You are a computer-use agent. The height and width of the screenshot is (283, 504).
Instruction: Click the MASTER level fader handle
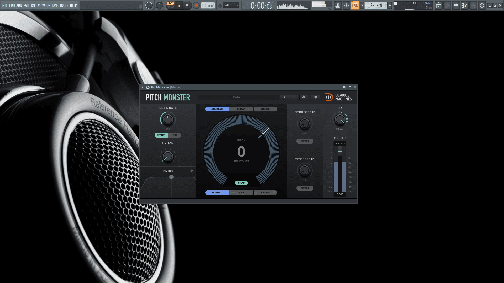[340, 151]
